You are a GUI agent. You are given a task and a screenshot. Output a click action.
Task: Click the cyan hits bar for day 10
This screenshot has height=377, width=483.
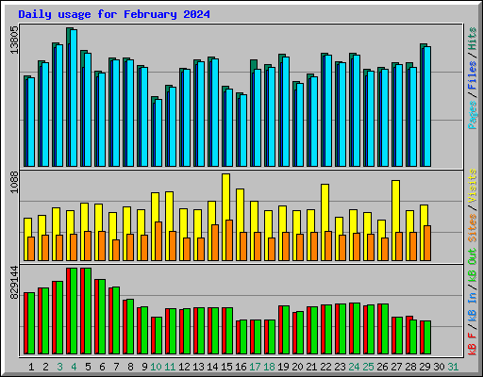(158, 133)
